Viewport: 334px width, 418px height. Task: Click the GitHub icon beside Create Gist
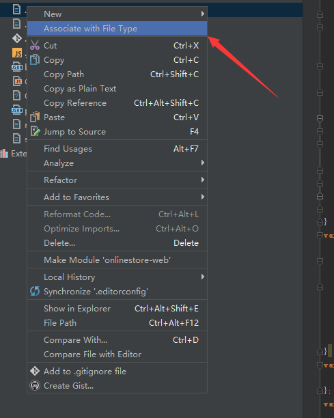tap(35, 385)
